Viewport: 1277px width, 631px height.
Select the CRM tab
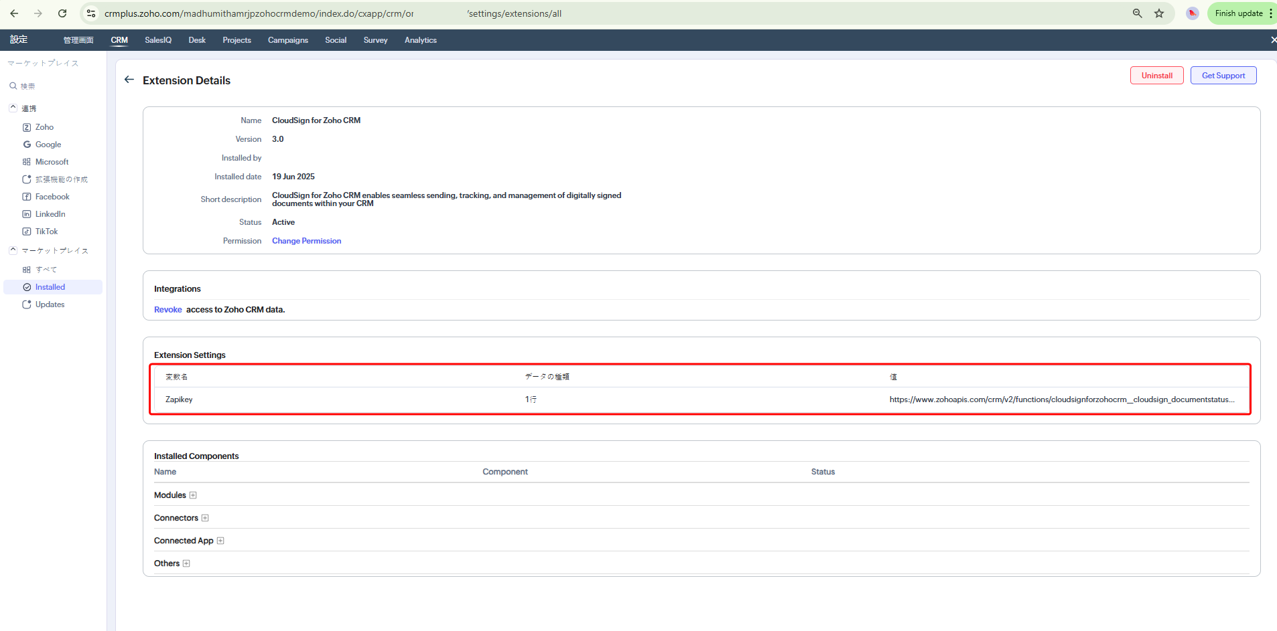coord(119,40)
